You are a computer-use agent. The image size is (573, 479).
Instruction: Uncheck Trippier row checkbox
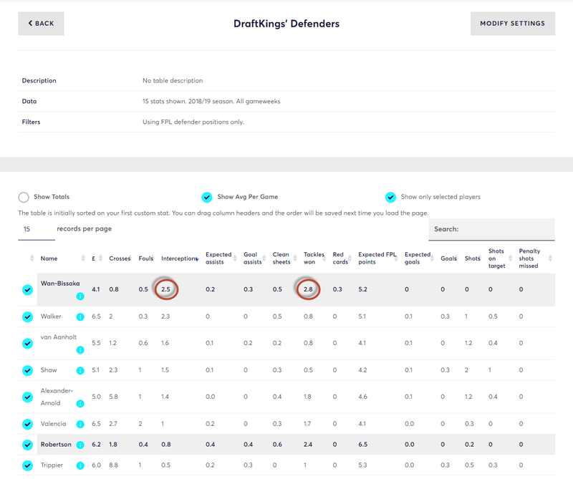pyautogui.click(x=27, y=465)
